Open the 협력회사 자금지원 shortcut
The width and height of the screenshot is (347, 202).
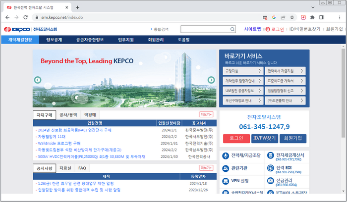[285, 71]
